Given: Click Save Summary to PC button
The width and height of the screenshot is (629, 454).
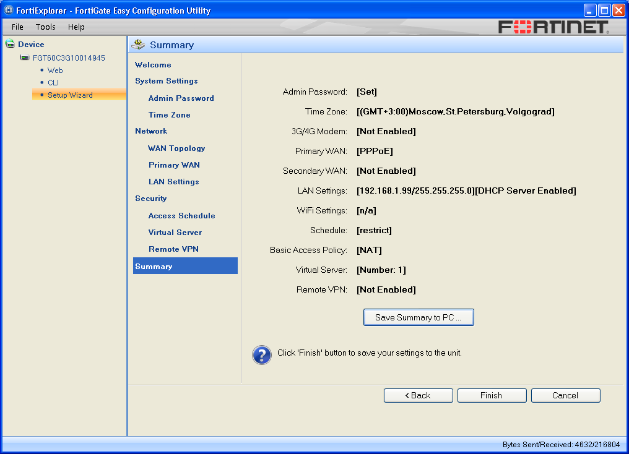Looking at the screenshot, I should 419,317.
